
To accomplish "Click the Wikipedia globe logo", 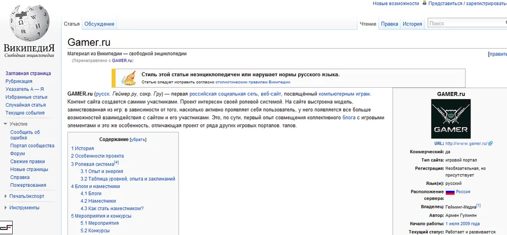I will click(28, 25).
